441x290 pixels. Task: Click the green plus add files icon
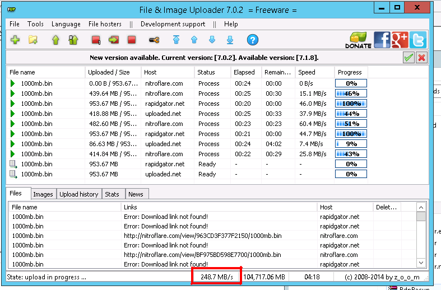point(15,40)
